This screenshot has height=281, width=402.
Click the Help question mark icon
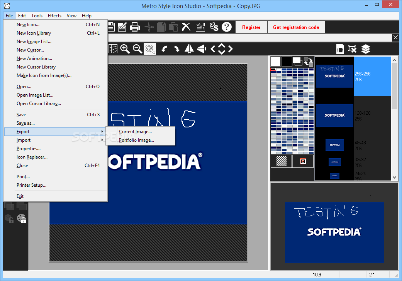226,27
